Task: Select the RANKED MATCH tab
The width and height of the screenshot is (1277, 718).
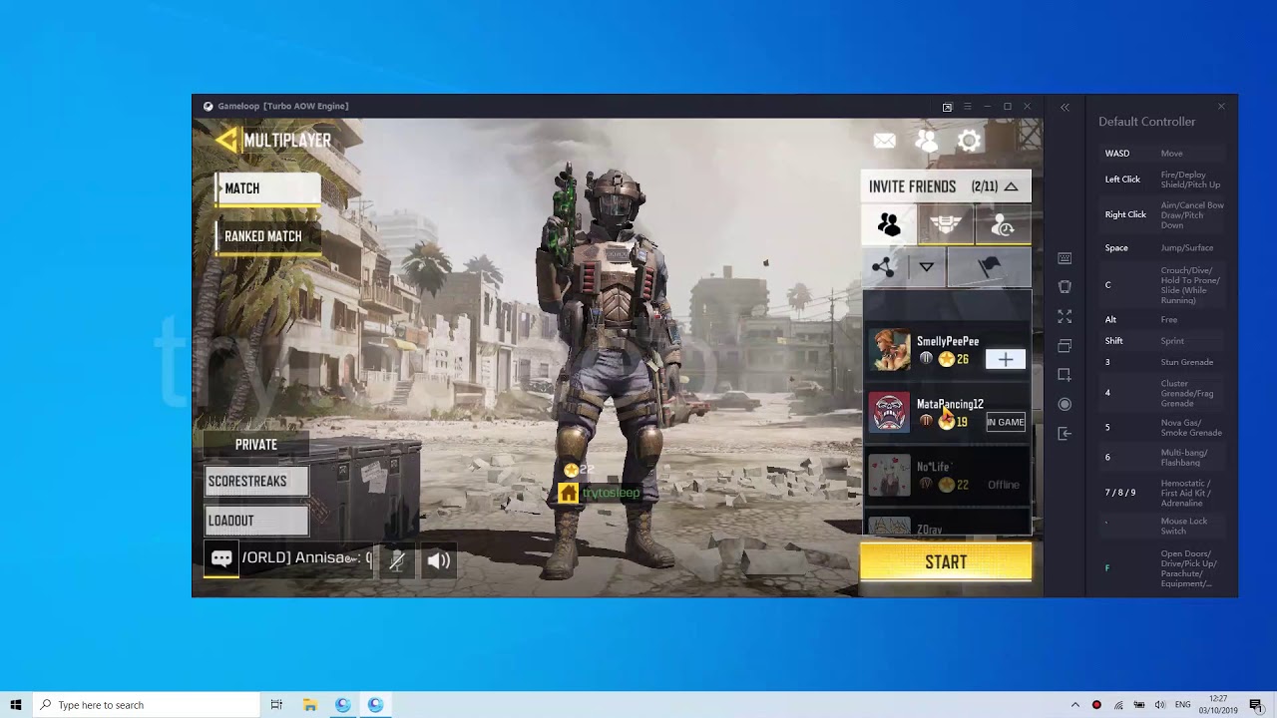Action: pyautogui.click(x=267, y=236)
